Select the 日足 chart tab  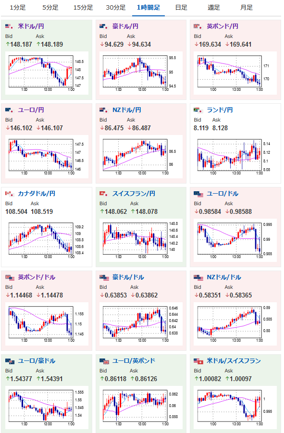181,8
